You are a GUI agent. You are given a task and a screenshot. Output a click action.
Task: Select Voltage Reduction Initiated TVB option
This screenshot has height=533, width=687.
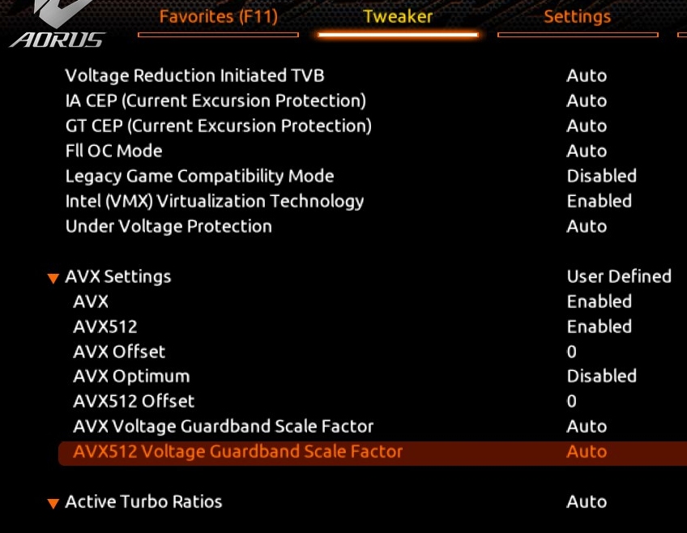click(x=194, y=75)
